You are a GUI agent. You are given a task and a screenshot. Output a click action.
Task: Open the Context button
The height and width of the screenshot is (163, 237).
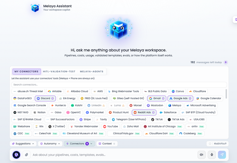107,144
